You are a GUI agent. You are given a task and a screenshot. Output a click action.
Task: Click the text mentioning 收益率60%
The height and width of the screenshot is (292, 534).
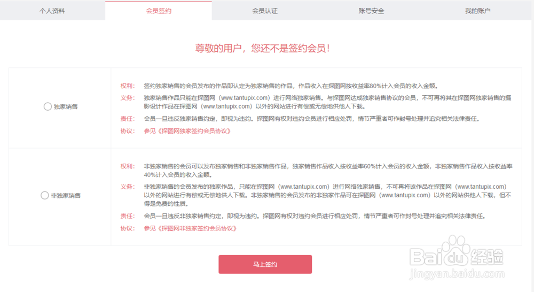(328, 171)
